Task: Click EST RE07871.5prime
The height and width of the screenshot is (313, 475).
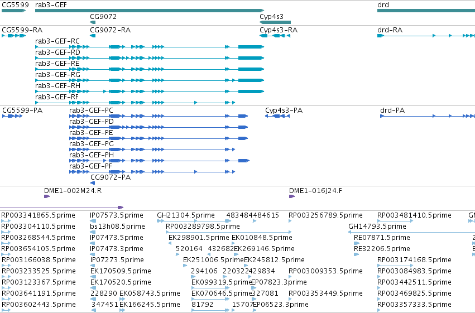Action: click(382, 238)
